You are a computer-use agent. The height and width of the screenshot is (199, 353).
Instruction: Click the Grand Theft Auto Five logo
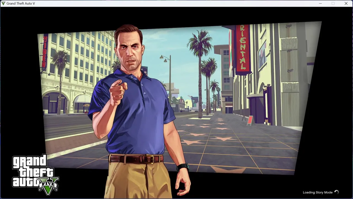35,175
